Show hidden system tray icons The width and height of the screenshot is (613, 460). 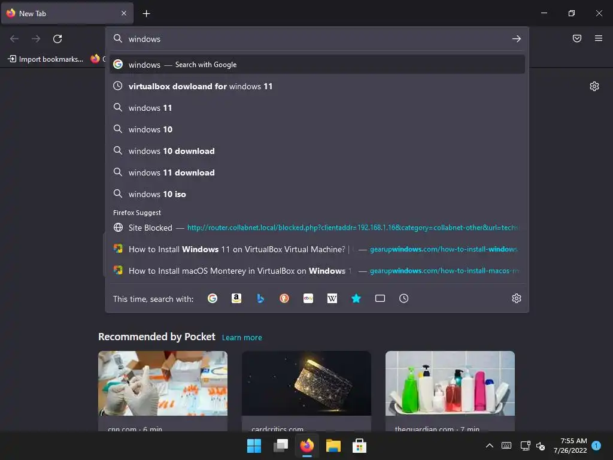pyautogui.click(x=490, y=446)
